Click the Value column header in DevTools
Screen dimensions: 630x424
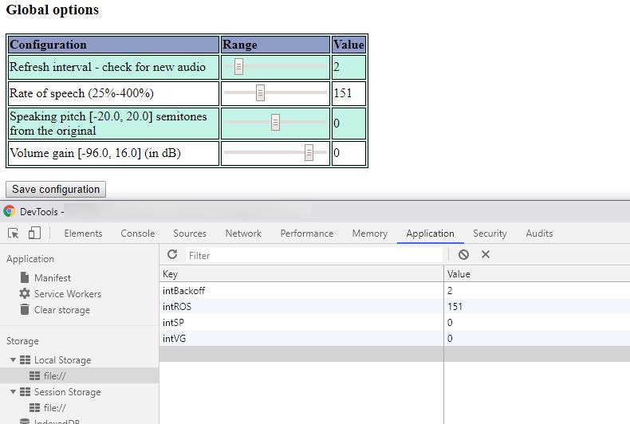(x=537, y=274)
